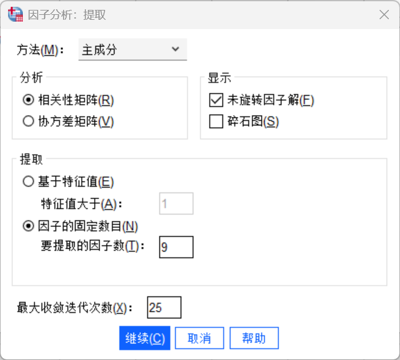Image resolution: width=400 pixels, height=360 pixels.
Task: Click the dialog title text 因子分析: 提取
Action: click(67, 15)
